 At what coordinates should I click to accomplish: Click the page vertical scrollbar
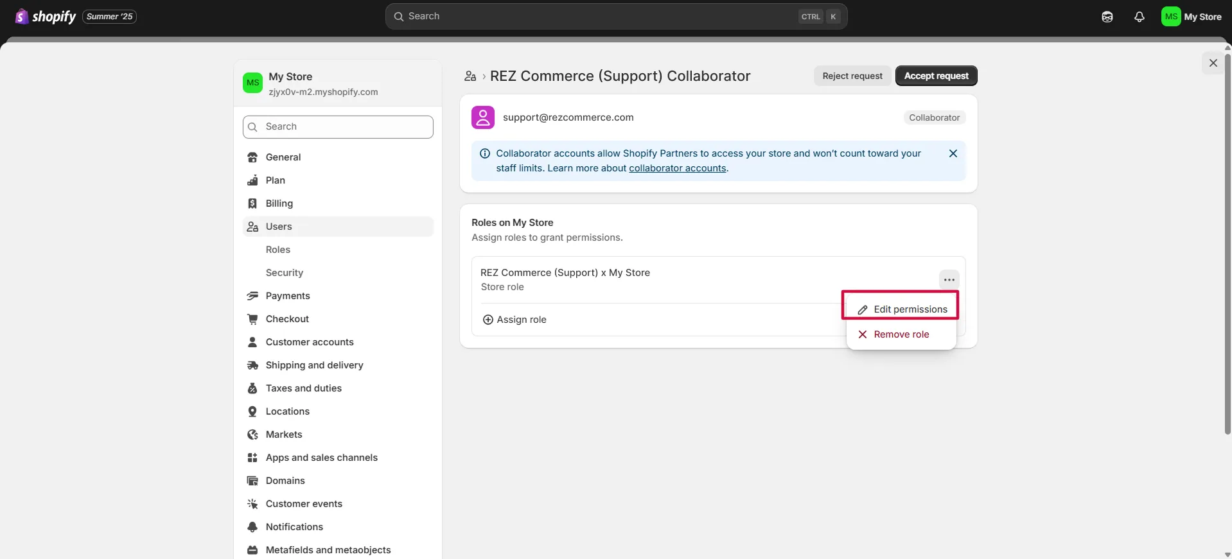point(1228,244)
